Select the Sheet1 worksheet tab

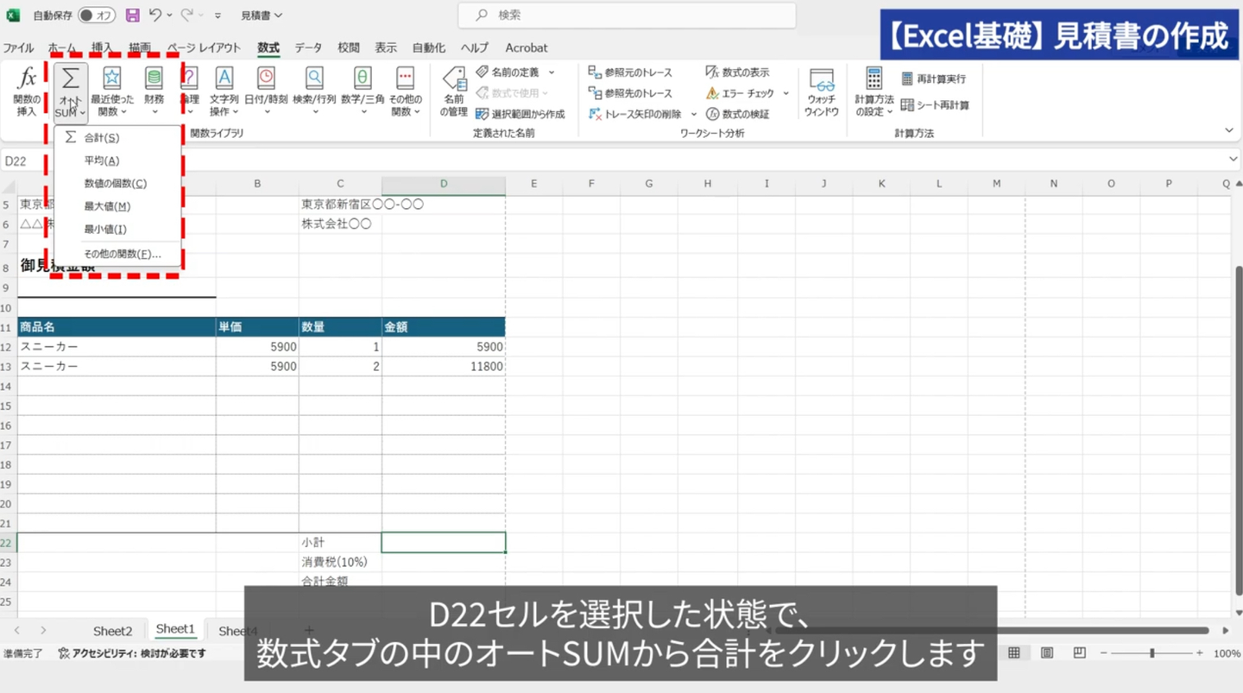point(175,630)
